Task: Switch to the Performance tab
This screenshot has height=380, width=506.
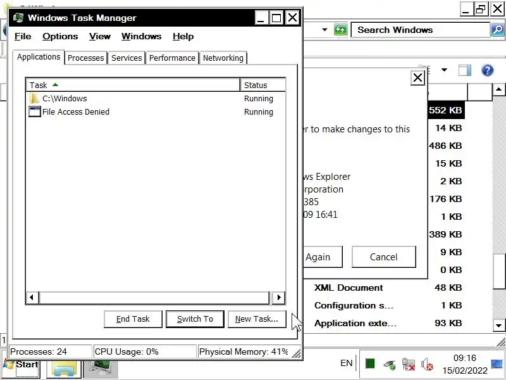Action: (x=172, y=58)
